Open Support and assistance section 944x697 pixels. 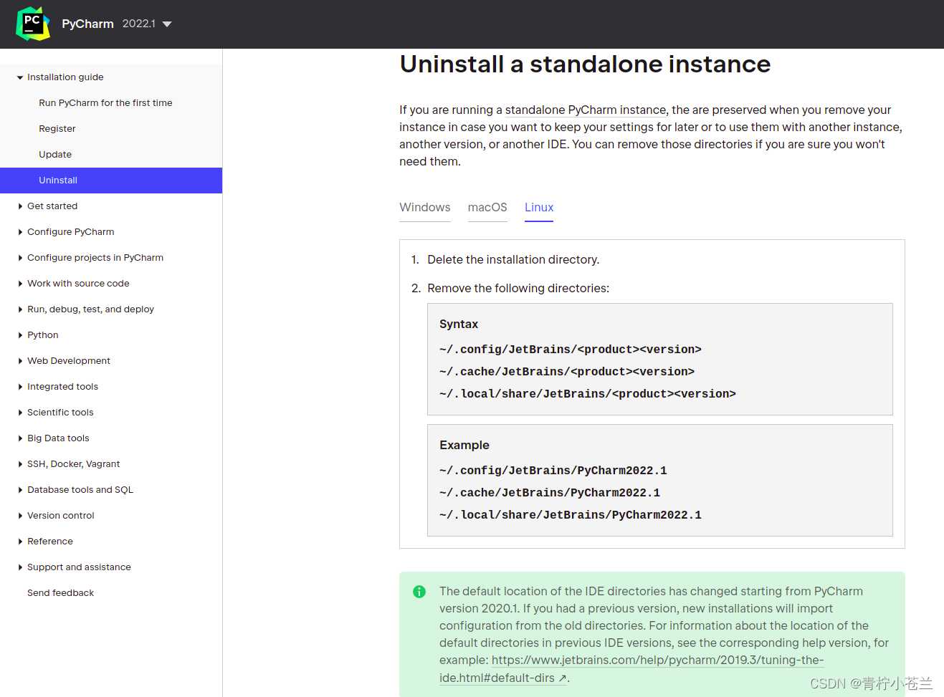pos(79,567)
